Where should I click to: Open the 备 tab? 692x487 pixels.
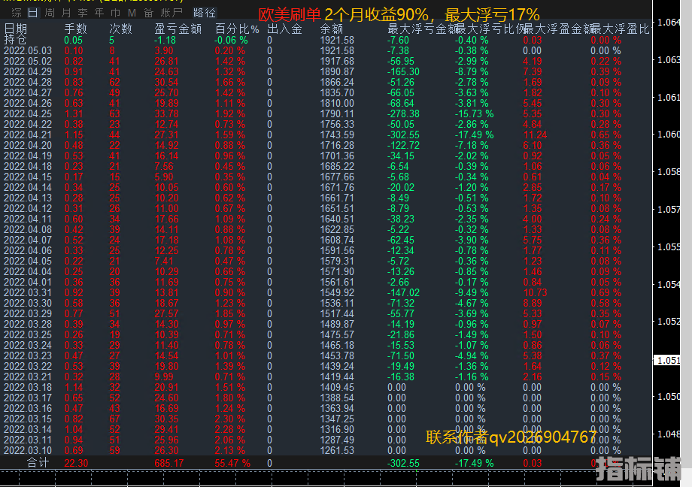(148, 13)
